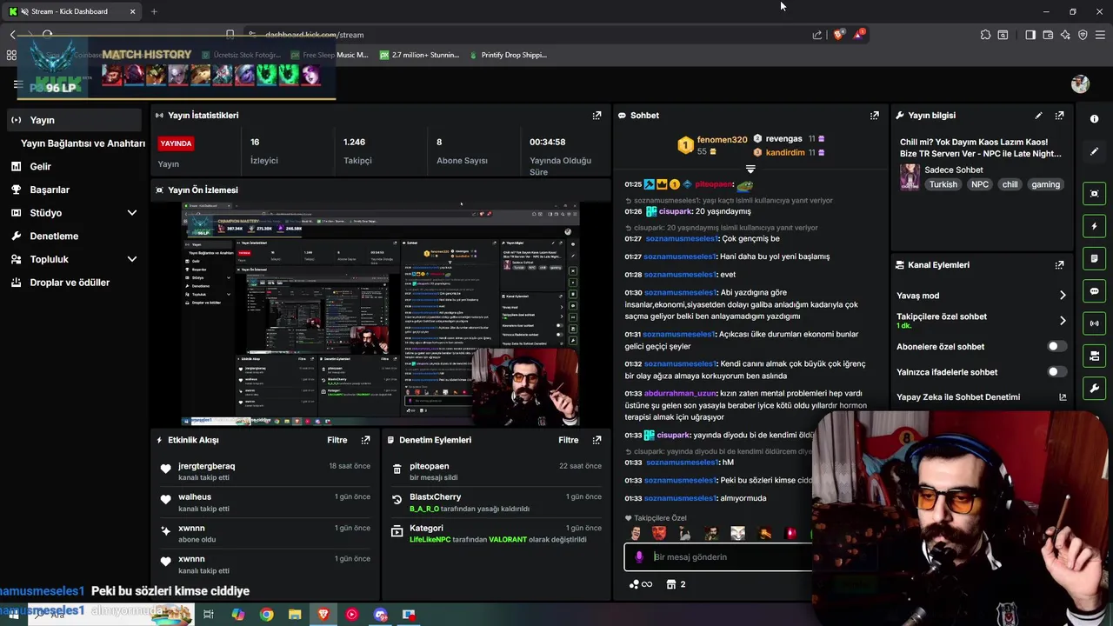Open Takipçilere özel sohbet options arrow
This screenshot has height=626, width=1113.
(x=1062, y=321)
